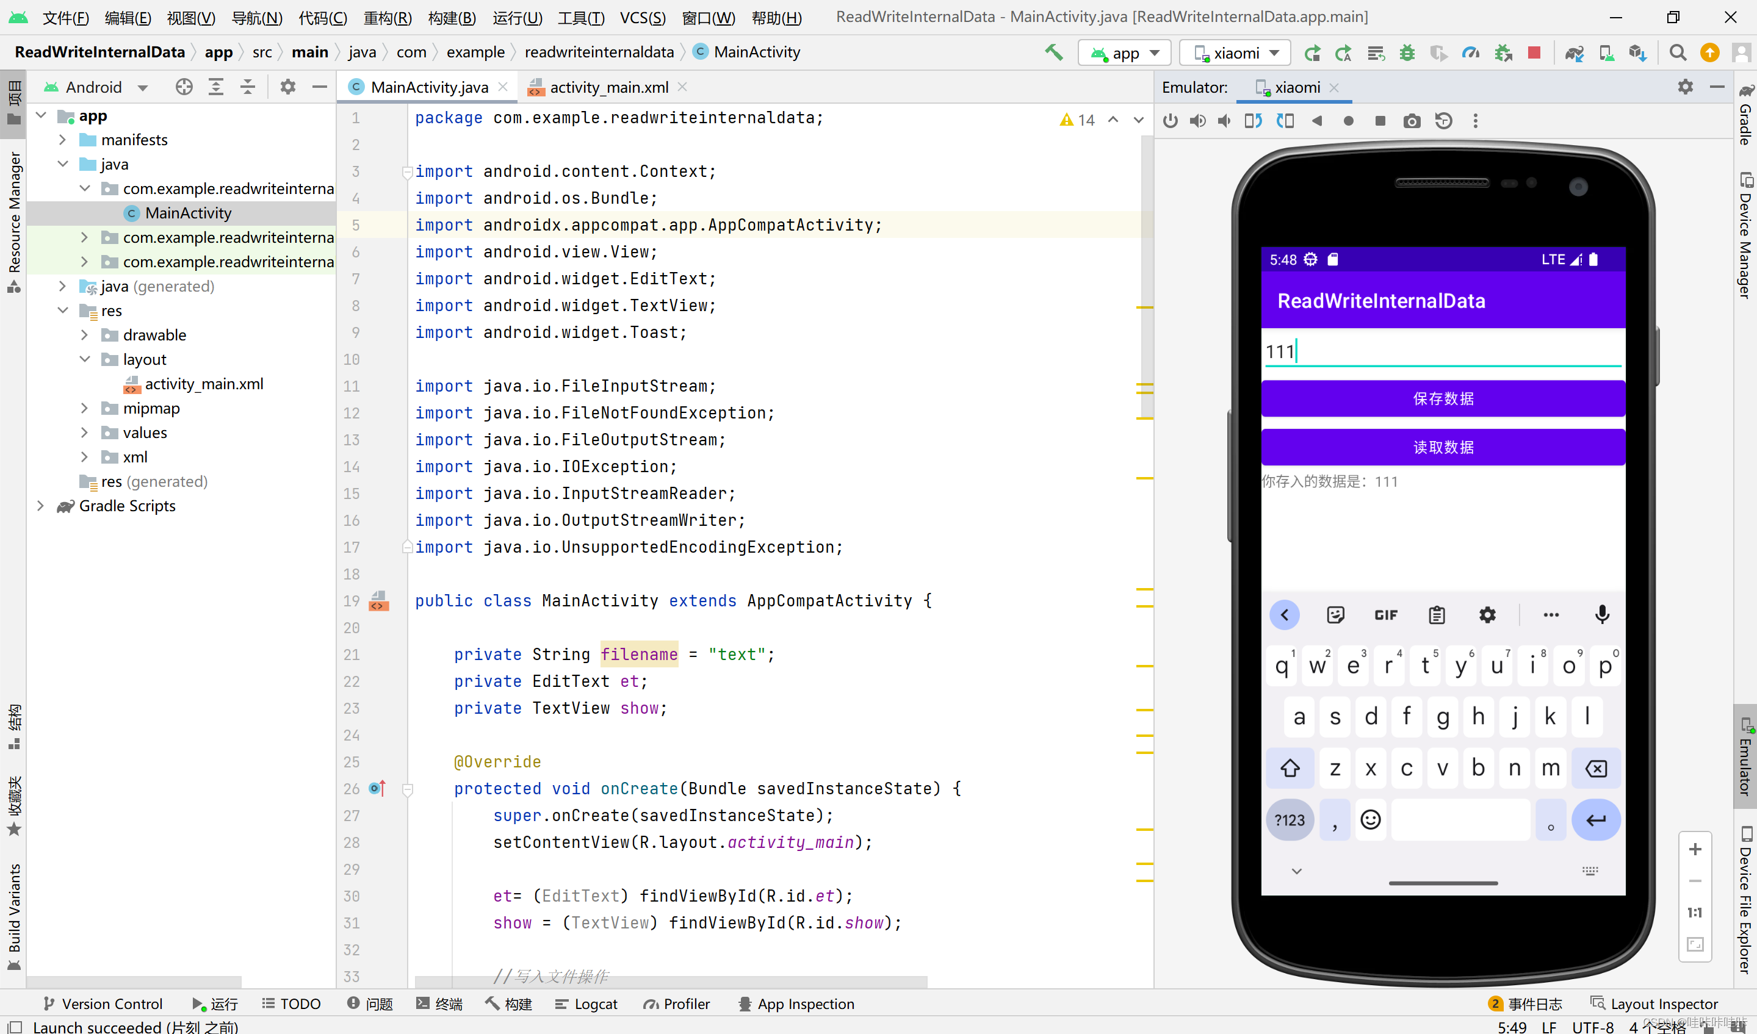Take emulator screenshot with camera icon
Image resolution: width=1757 pixels, height=1034 pixels.
[x=1411, y=121]
